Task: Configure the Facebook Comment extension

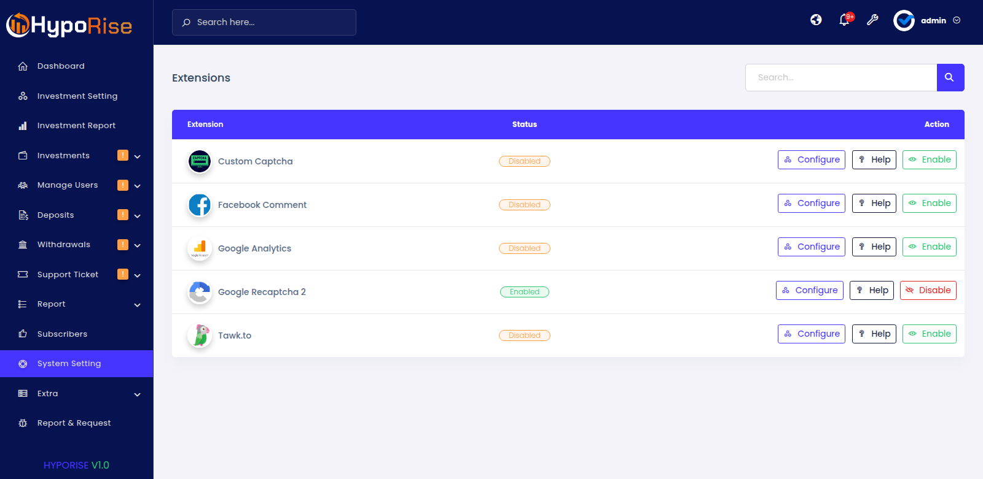Action: point(811,203)
